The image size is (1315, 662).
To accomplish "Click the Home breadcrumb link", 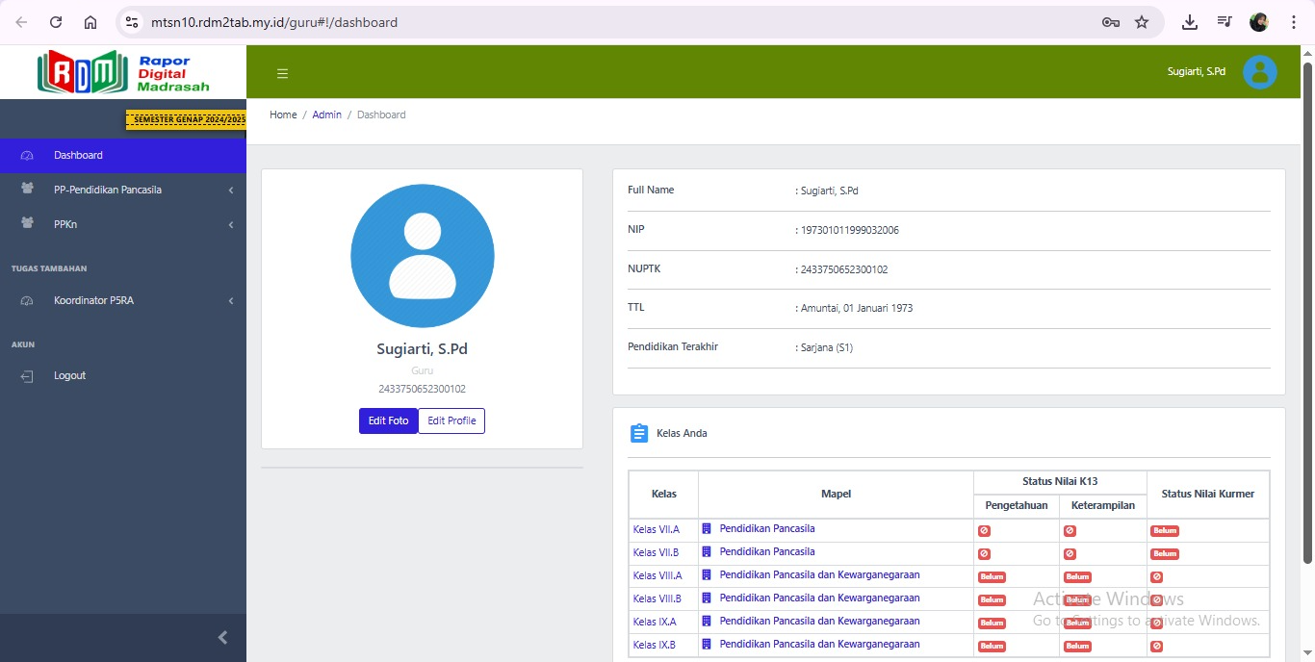I will click(283, 115).
